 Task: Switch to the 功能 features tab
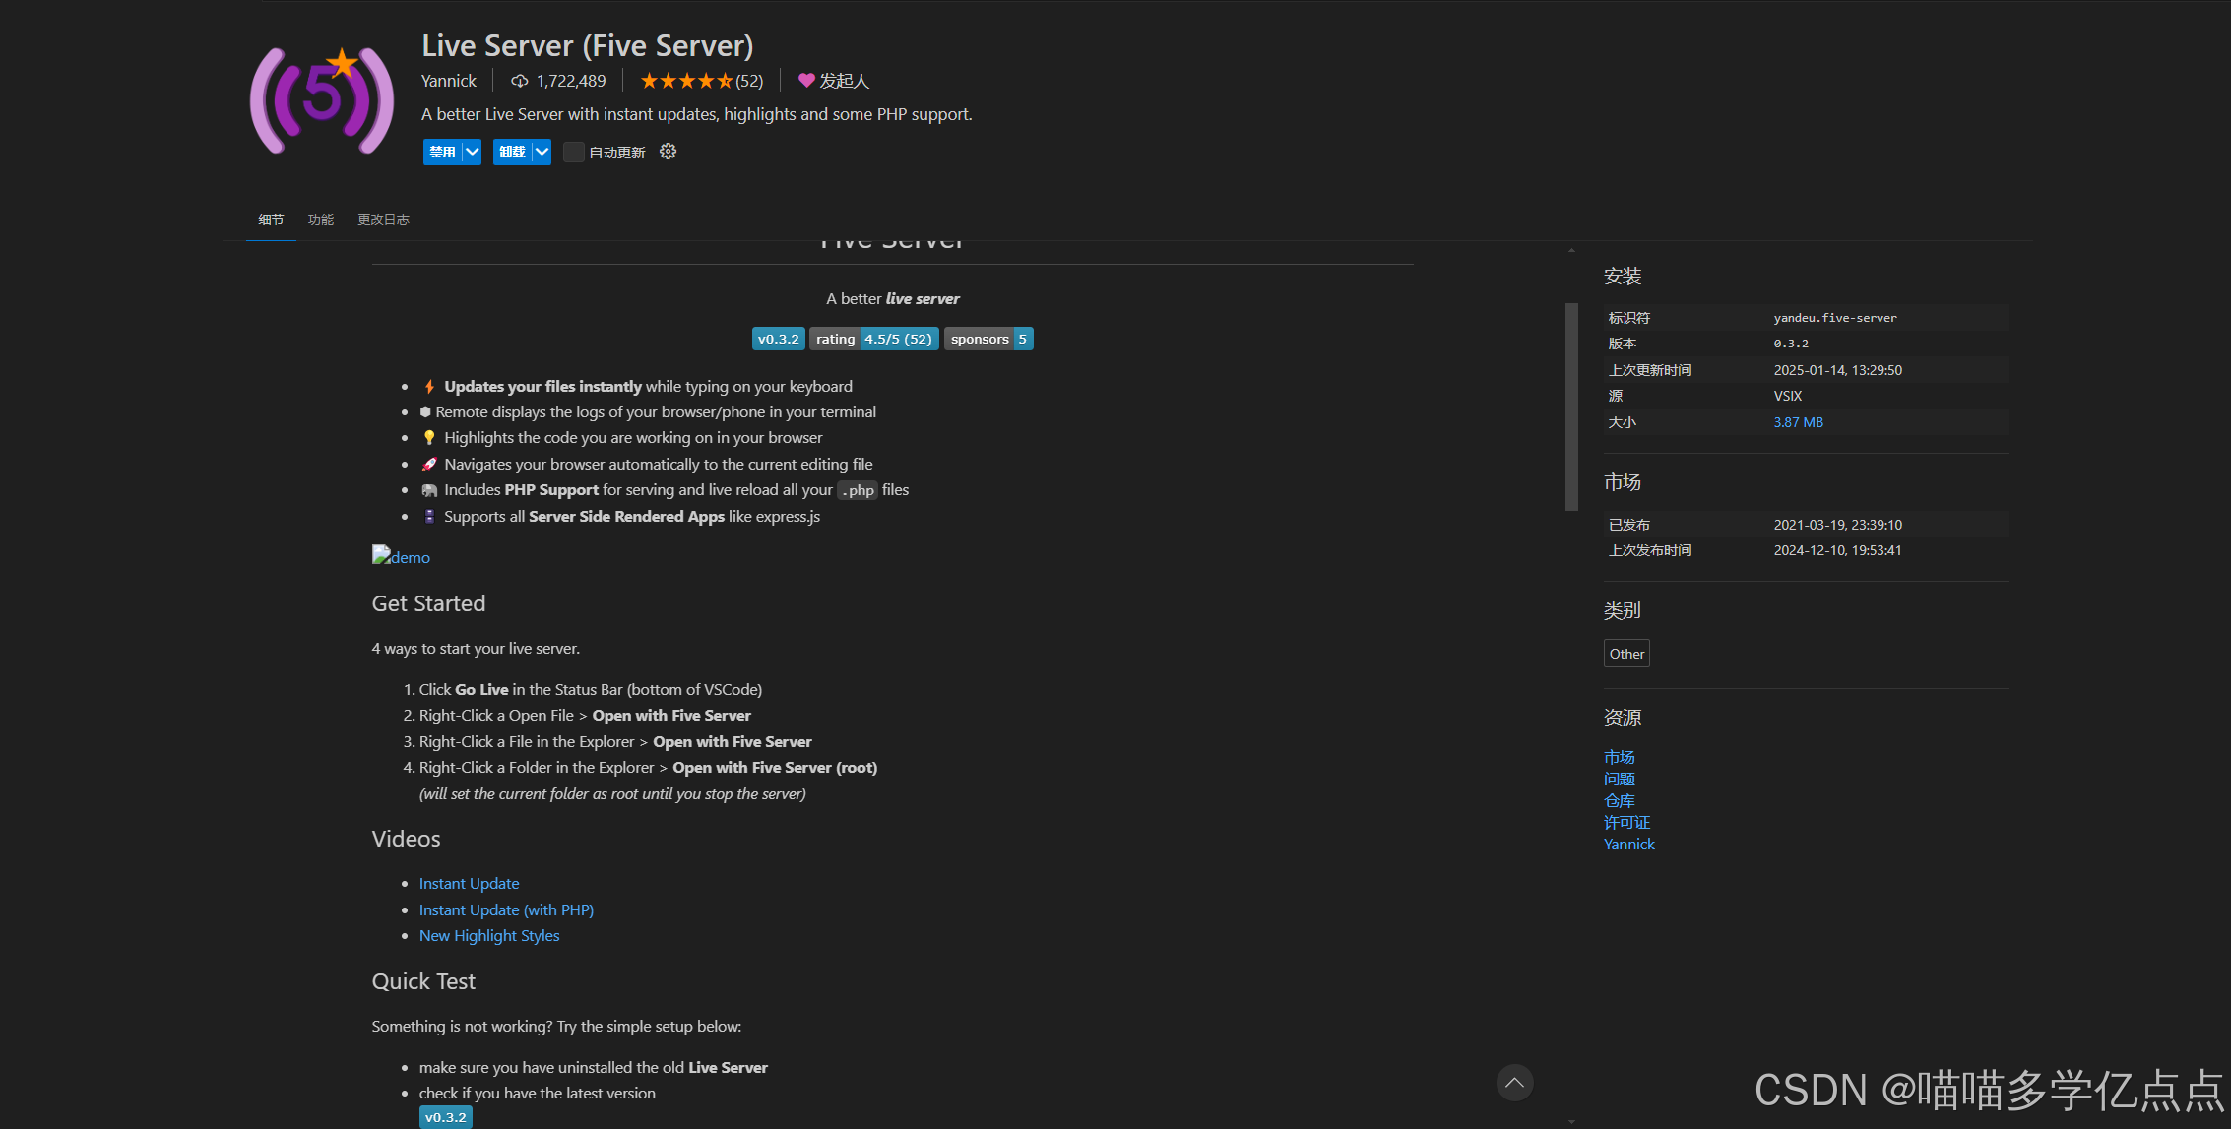(321, 220)
